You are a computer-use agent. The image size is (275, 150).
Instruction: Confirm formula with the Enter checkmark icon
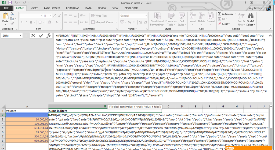41,35
